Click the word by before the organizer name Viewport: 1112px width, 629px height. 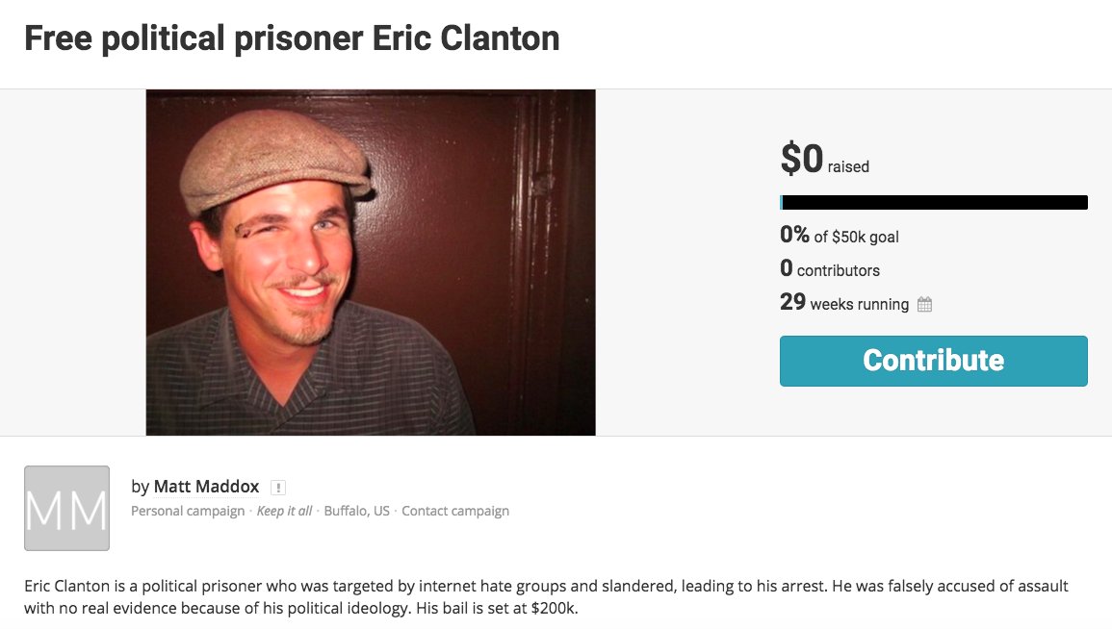click(x=140, y=487)
